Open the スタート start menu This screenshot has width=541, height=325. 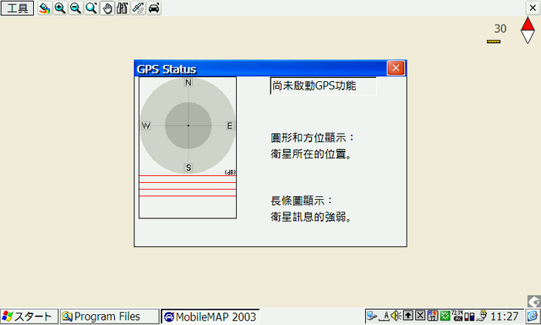pos(29,317)
